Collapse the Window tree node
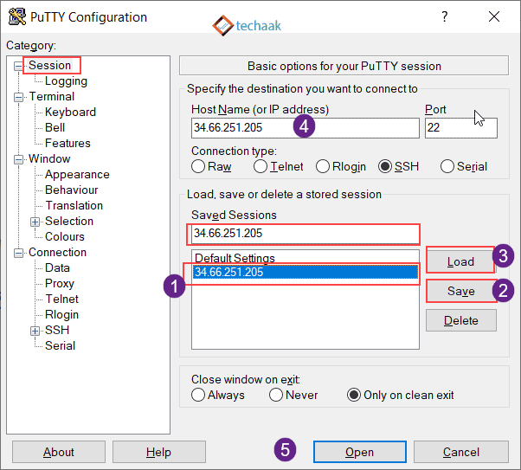The width and height of the screenshot is (521, 470). tap(18, 159)
